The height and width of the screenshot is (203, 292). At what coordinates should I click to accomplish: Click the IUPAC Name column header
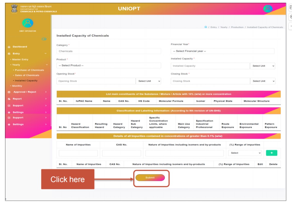[84, 101]
